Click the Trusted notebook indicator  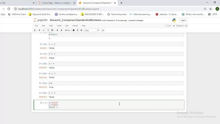(x=168, y=25)
